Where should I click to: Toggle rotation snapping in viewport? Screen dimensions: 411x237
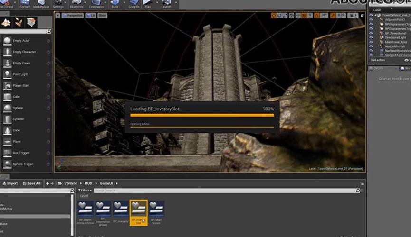point(317,16)
